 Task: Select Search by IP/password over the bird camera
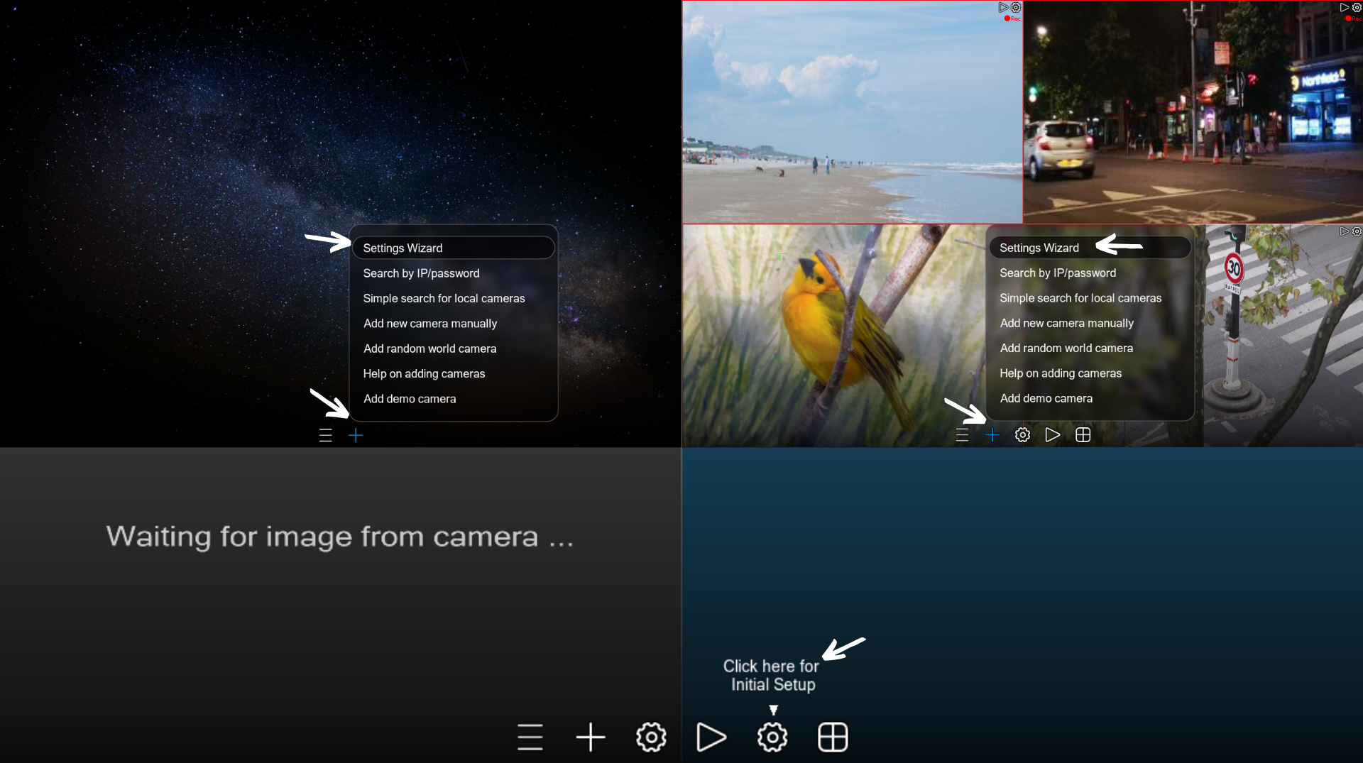tap(1057, 273)
